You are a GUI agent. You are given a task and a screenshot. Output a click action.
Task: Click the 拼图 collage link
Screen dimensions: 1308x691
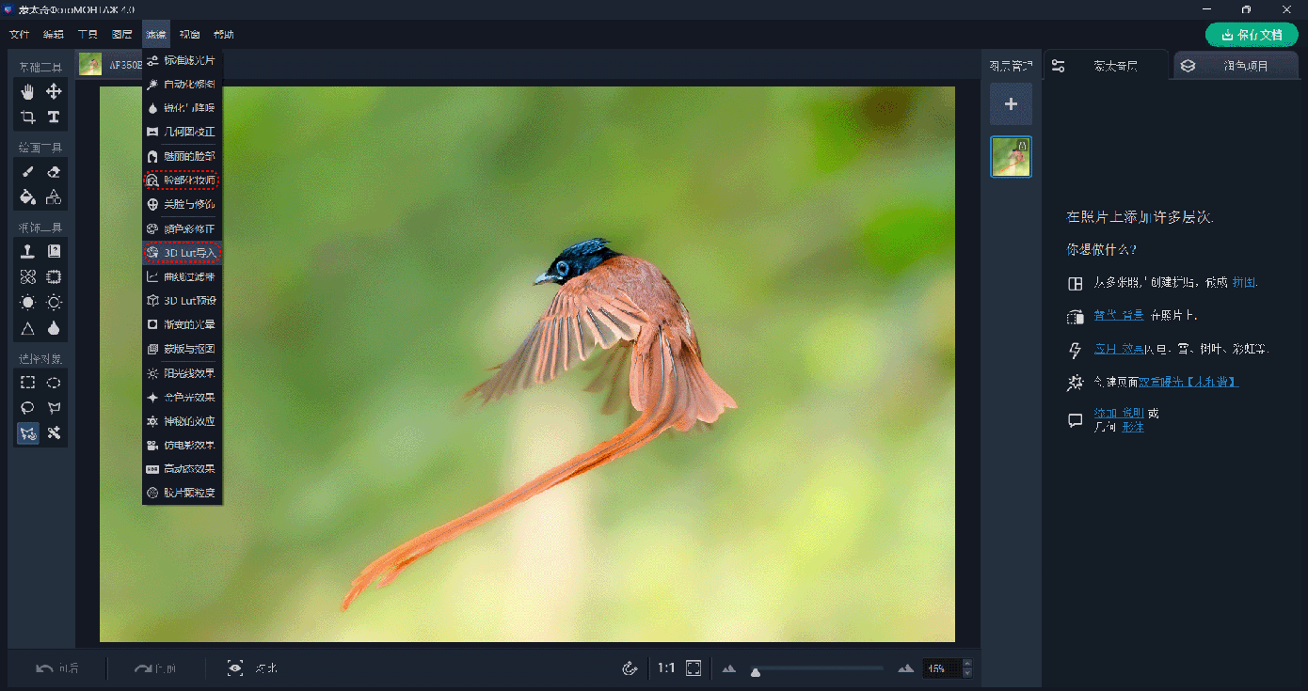click(x=1244, y=282)
